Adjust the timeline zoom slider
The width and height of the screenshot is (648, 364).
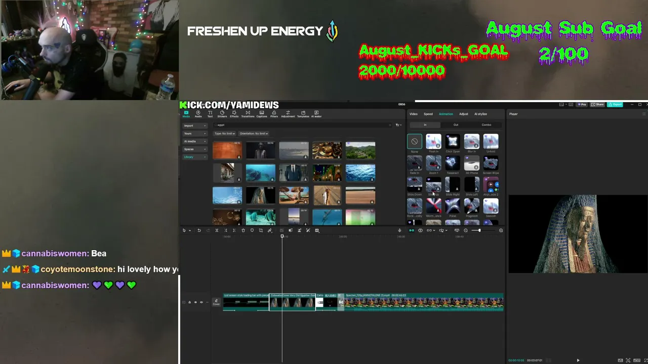click(479, 231)
